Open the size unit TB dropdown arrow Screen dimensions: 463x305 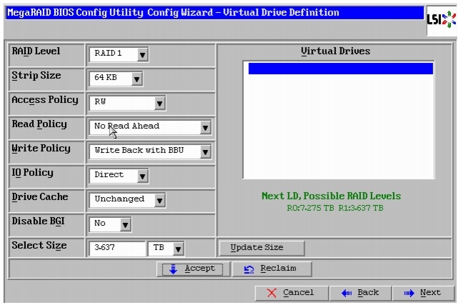pyautogui.click(x=178, y=249)
